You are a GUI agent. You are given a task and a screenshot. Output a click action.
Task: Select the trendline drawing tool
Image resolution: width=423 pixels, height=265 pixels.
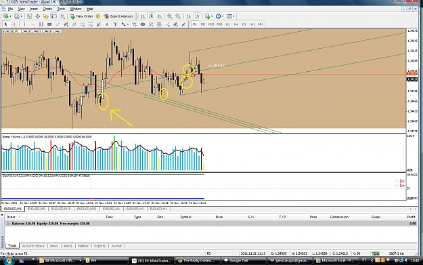pos(58,24)
